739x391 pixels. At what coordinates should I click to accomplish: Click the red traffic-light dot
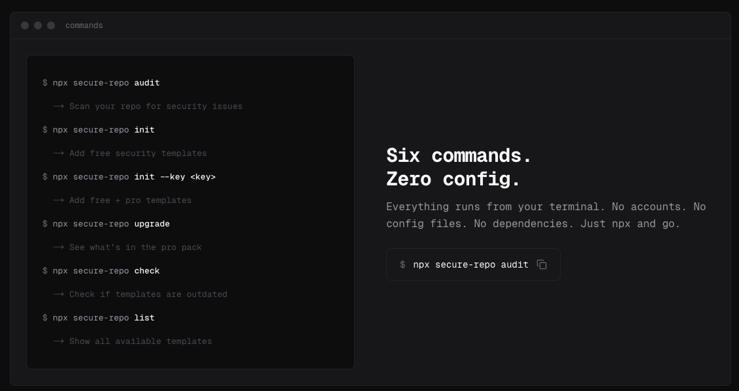[x=25, y=25]
